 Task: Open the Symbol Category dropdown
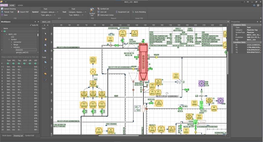pyautogui.click(x=58, y=12)
